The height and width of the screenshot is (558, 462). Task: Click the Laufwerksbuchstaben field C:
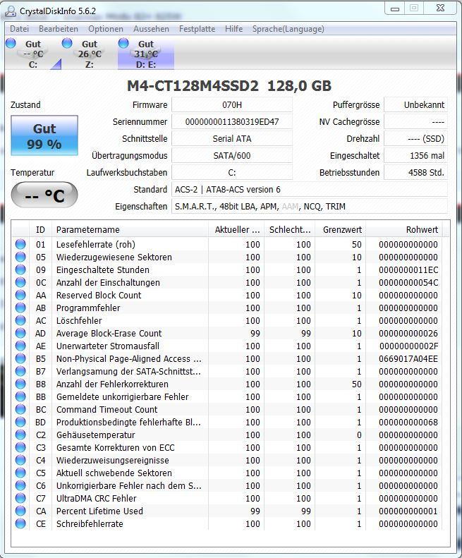232,173
